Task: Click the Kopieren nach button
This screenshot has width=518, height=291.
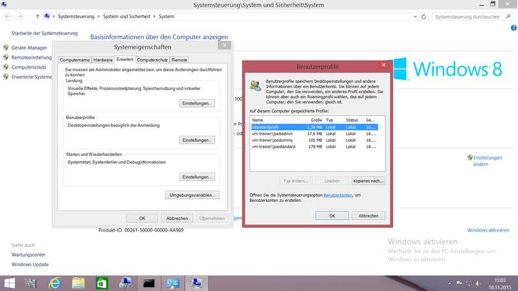Action: click(368, 181)
